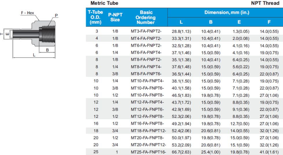
Task: Select the "Basic Ordering Number" column header
Action: tap(146, 17)
